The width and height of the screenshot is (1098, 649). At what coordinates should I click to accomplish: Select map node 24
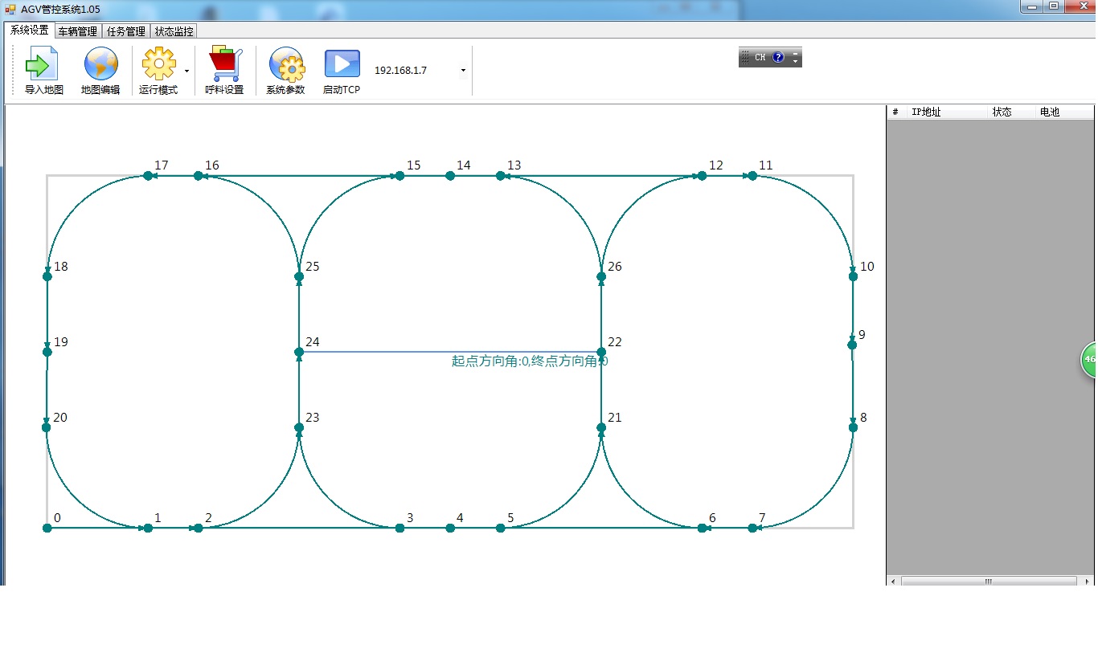[299, 352]
